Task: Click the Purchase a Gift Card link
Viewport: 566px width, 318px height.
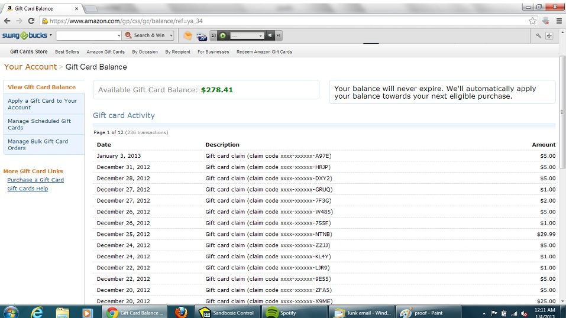Action: [x=35, y=180]
